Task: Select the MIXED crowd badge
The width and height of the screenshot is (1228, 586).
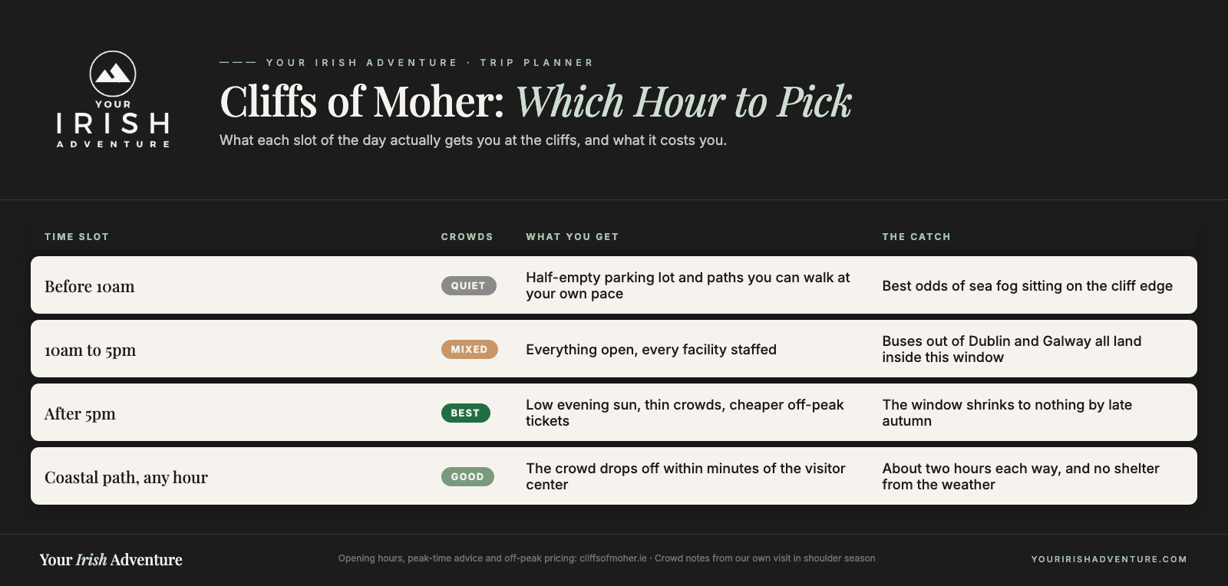Action: click(x=469, y=349)
